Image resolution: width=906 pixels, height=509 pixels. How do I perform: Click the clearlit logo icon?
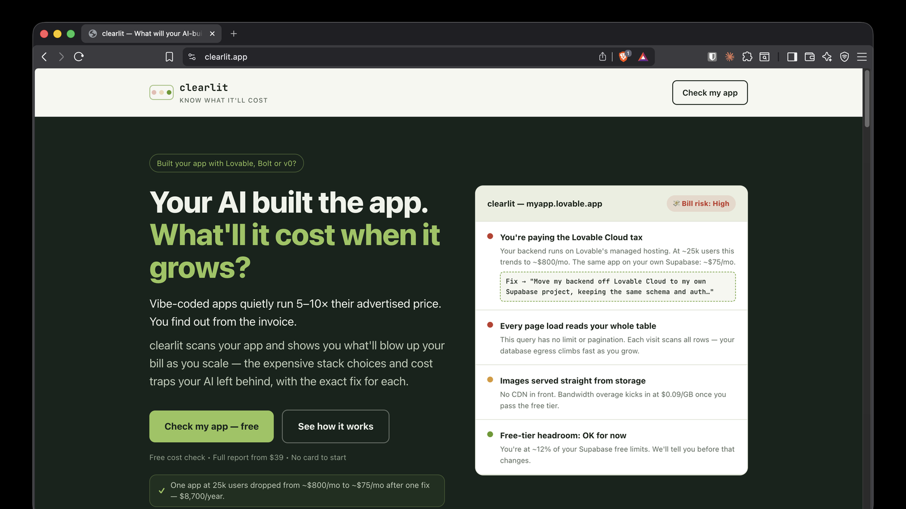coord(161,92)
